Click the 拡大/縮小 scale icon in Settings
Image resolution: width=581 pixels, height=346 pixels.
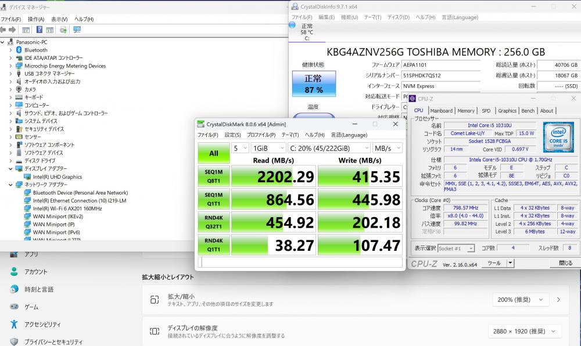point(155,300)
